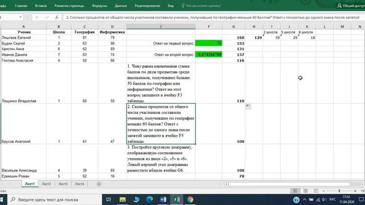Select the cell with question 3 about круговую диаграмму

coord(161,158)
